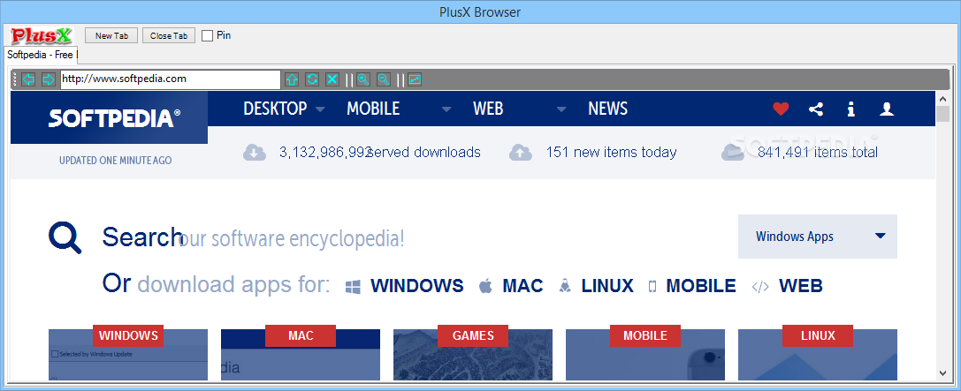Click the penguin icon beside LINUX
This screenshot has height=391, width=961.
click(565, 286)
